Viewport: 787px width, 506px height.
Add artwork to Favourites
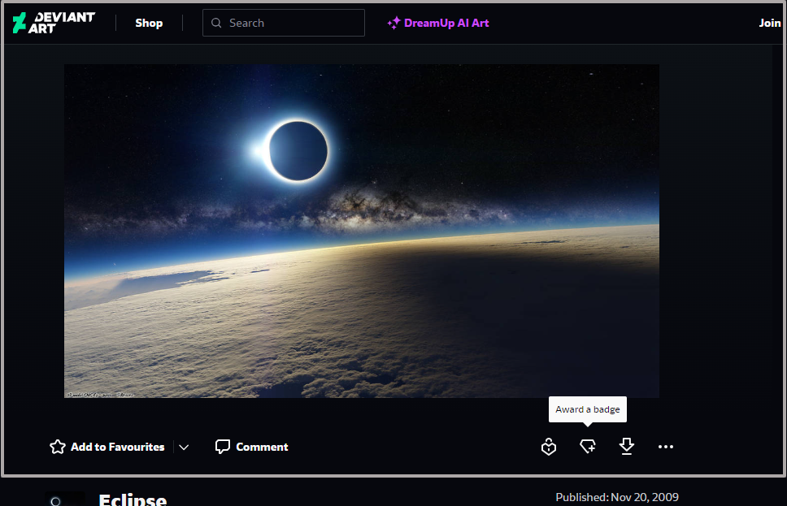pos(107,447)
